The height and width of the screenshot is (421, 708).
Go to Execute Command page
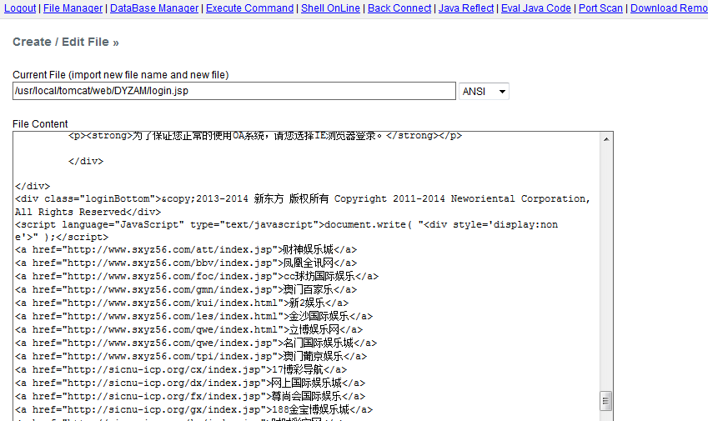coord(249,8)
